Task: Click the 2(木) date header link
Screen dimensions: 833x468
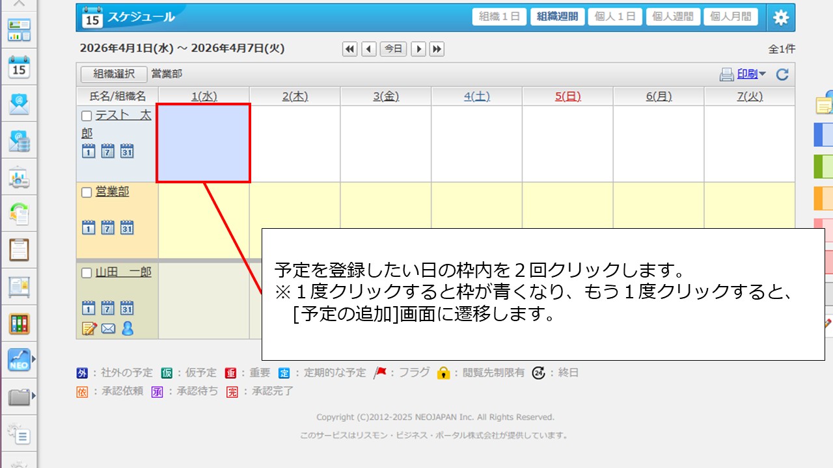Action: [295, 96]
